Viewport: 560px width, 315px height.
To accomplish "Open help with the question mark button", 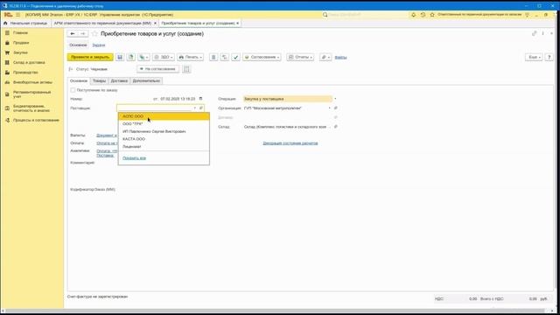I will (549, 57).
